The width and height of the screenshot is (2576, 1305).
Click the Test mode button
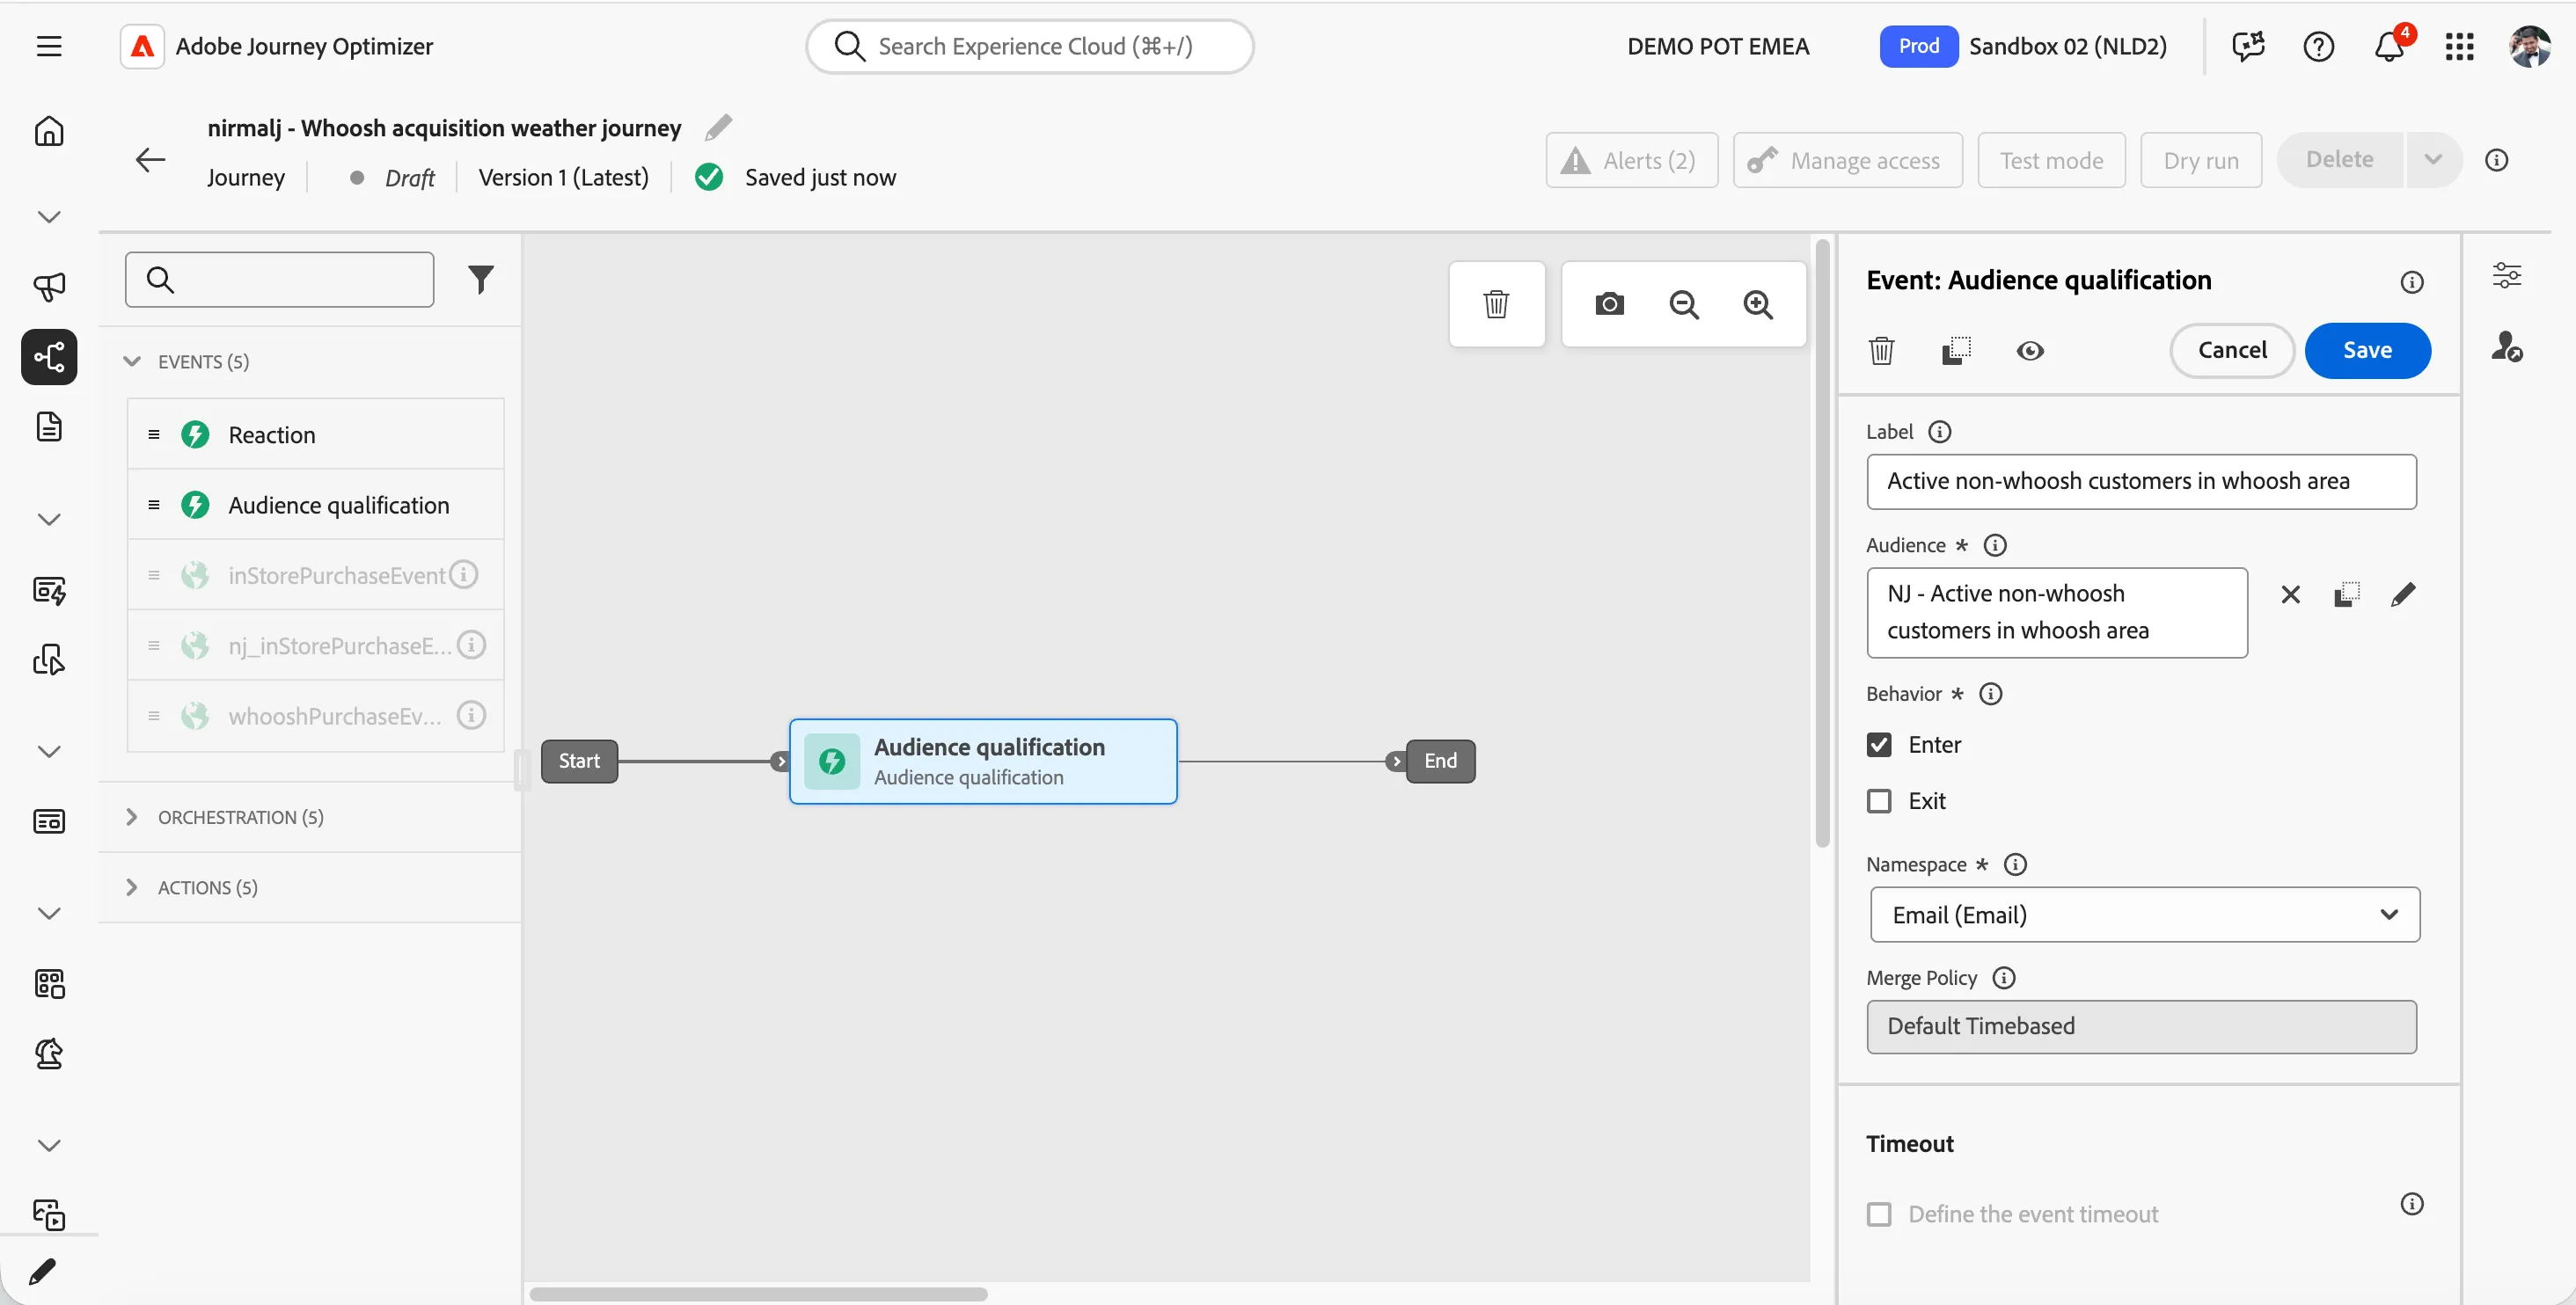tap(2051, 160)
